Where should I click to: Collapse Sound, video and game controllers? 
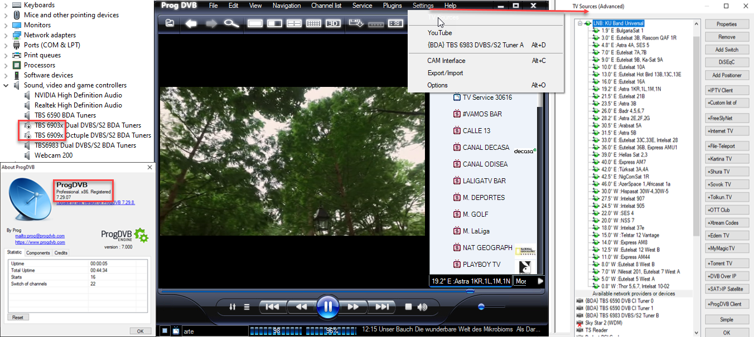tap(6, 85)
